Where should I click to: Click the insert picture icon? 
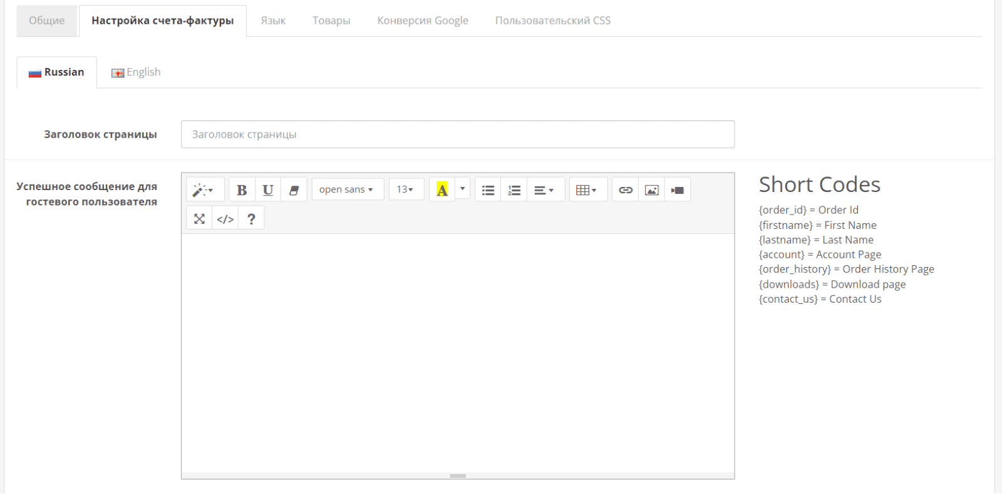point(652,189)
